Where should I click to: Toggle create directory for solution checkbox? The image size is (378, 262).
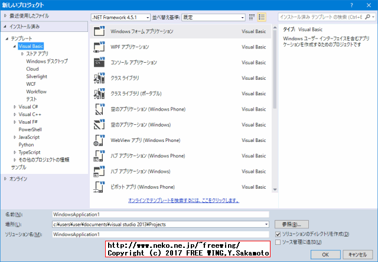[x=278, y=234]
